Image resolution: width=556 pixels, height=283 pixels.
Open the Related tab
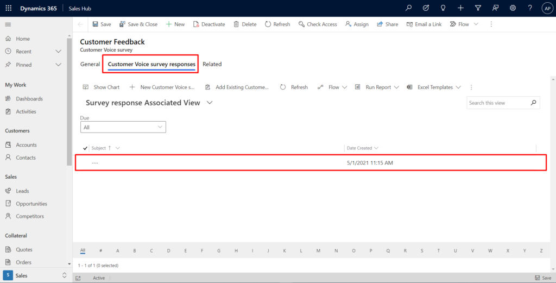(212, 64)
